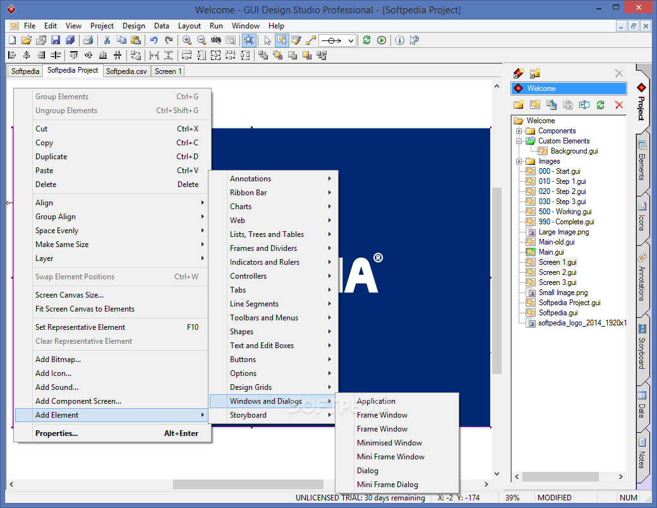Click the Zoom In magnifier icon
The height and width of the screenshot is (508, 657).
coord(187,40)
